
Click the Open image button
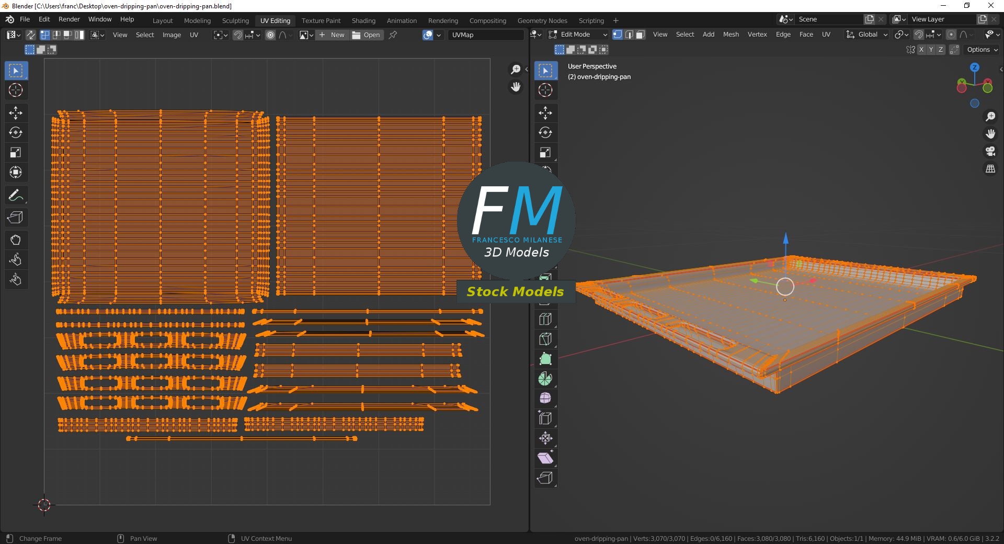[x=367, y=35]
